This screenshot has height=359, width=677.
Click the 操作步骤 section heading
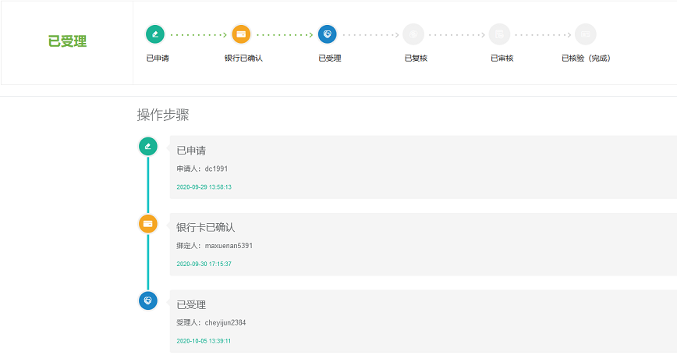pyautogui.click(x=163, y=116)
